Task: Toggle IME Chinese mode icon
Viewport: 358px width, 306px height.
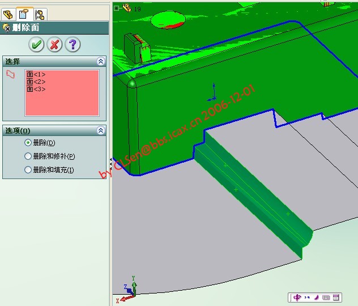Action: coord(297,297)
